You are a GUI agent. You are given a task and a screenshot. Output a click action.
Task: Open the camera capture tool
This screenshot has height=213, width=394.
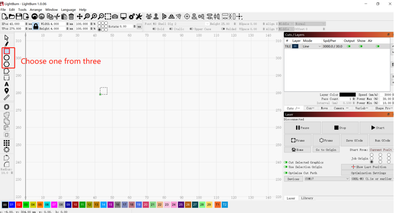pos(115,17)
